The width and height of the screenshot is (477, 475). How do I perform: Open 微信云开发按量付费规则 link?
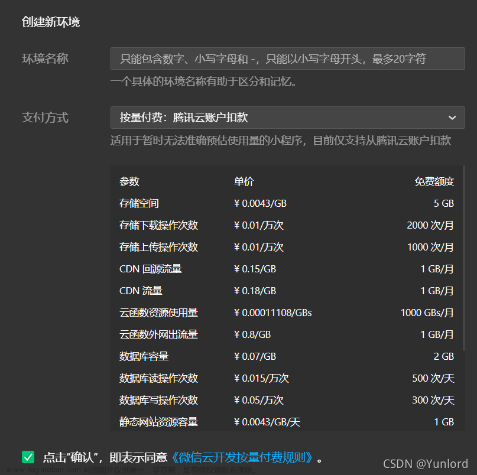pyautogui.click(x=242, y=457)
